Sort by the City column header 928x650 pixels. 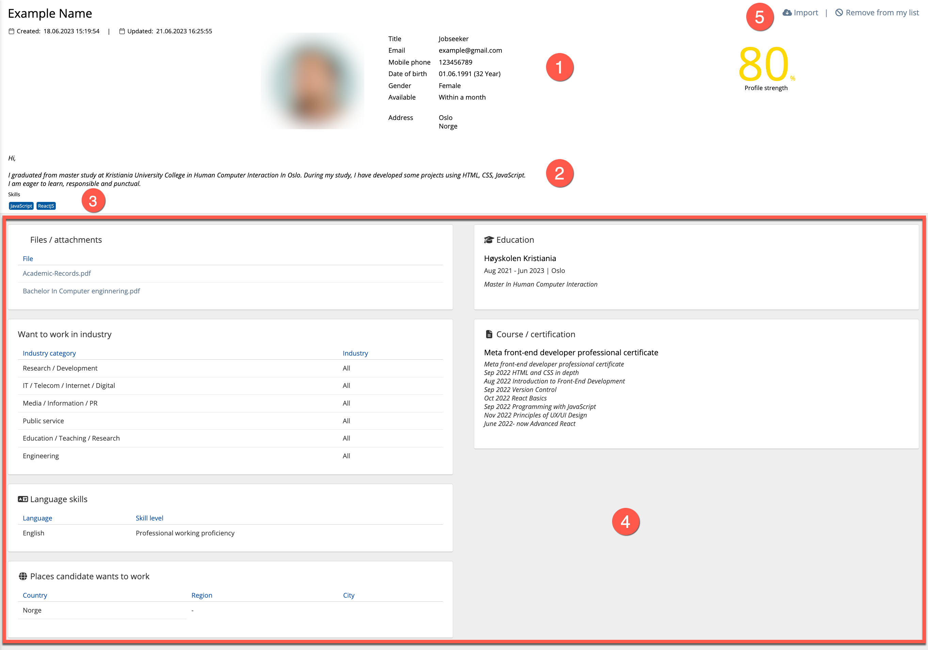pyautogui.click(x=349, y=595)
